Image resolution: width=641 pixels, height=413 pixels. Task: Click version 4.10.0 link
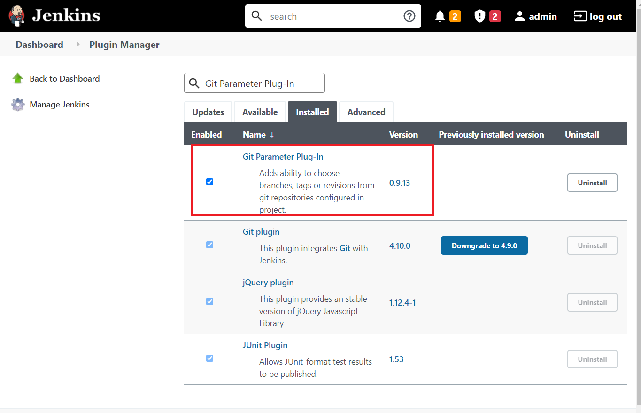point(400,246)
